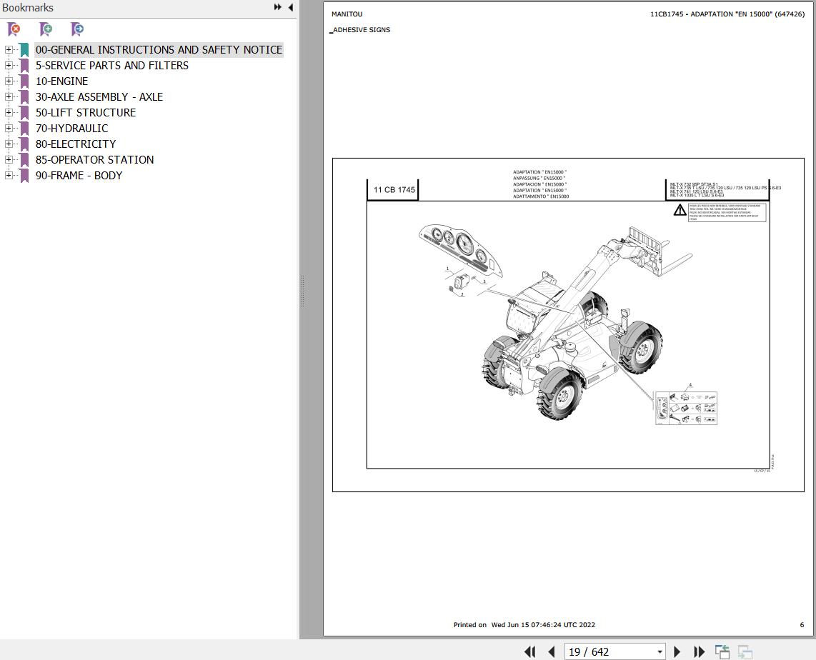Click the ADHESIVE SIGNS heading on the page
Image resolution: width=816 pixels, height=660 pixels.
[x=361, y=30]
